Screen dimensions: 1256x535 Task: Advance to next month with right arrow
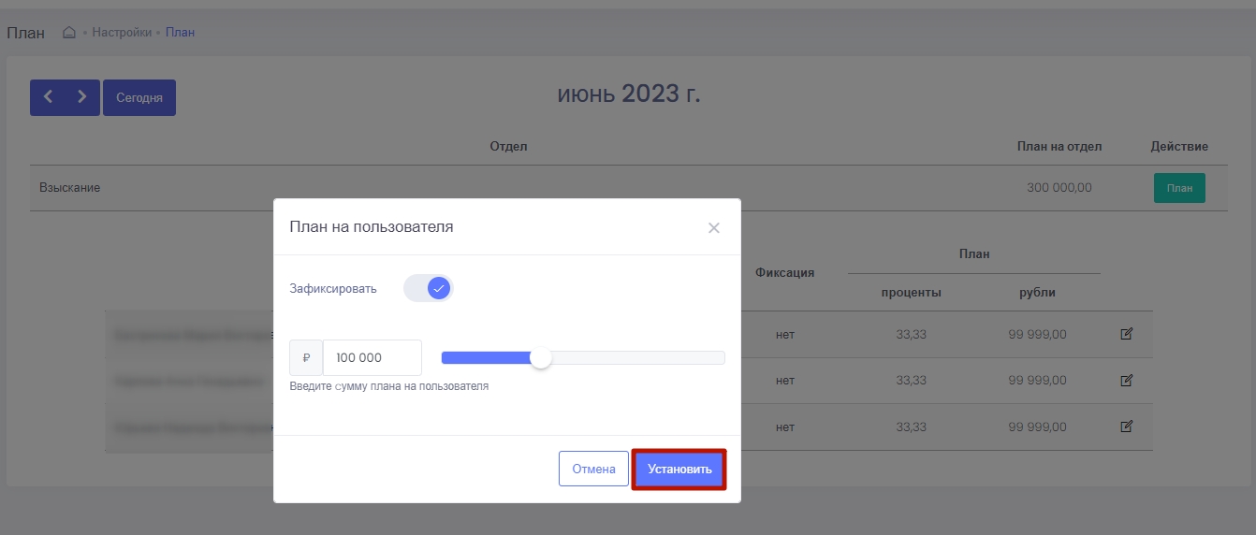[x=82, y=97]
